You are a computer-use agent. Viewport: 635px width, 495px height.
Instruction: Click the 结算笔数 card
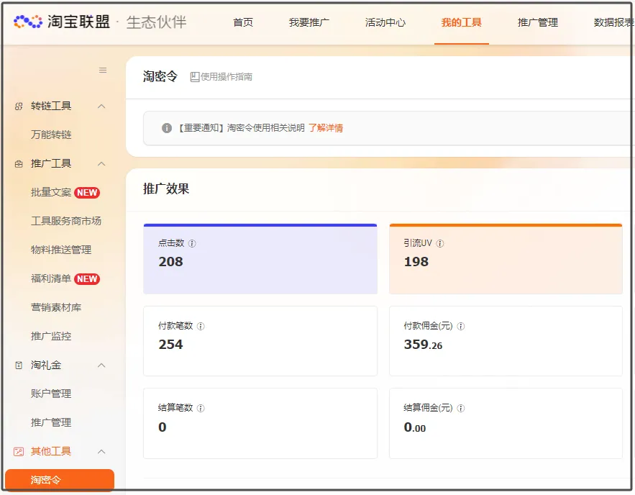click(x=260, y=423)
